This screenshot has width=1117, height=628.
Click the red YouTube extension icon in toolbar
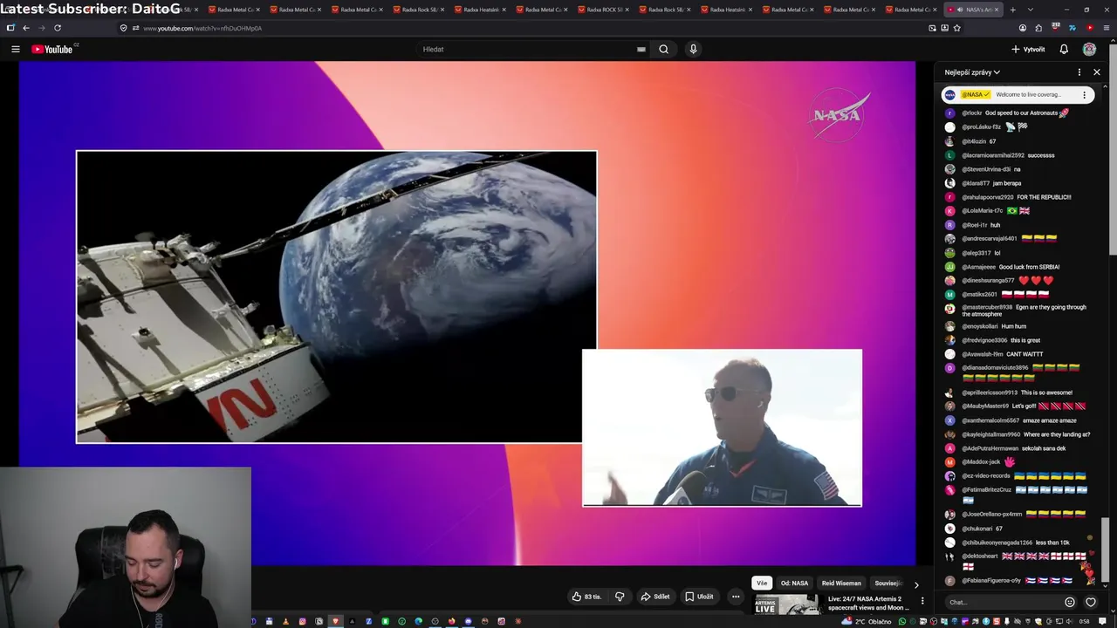coord(1090,28)
